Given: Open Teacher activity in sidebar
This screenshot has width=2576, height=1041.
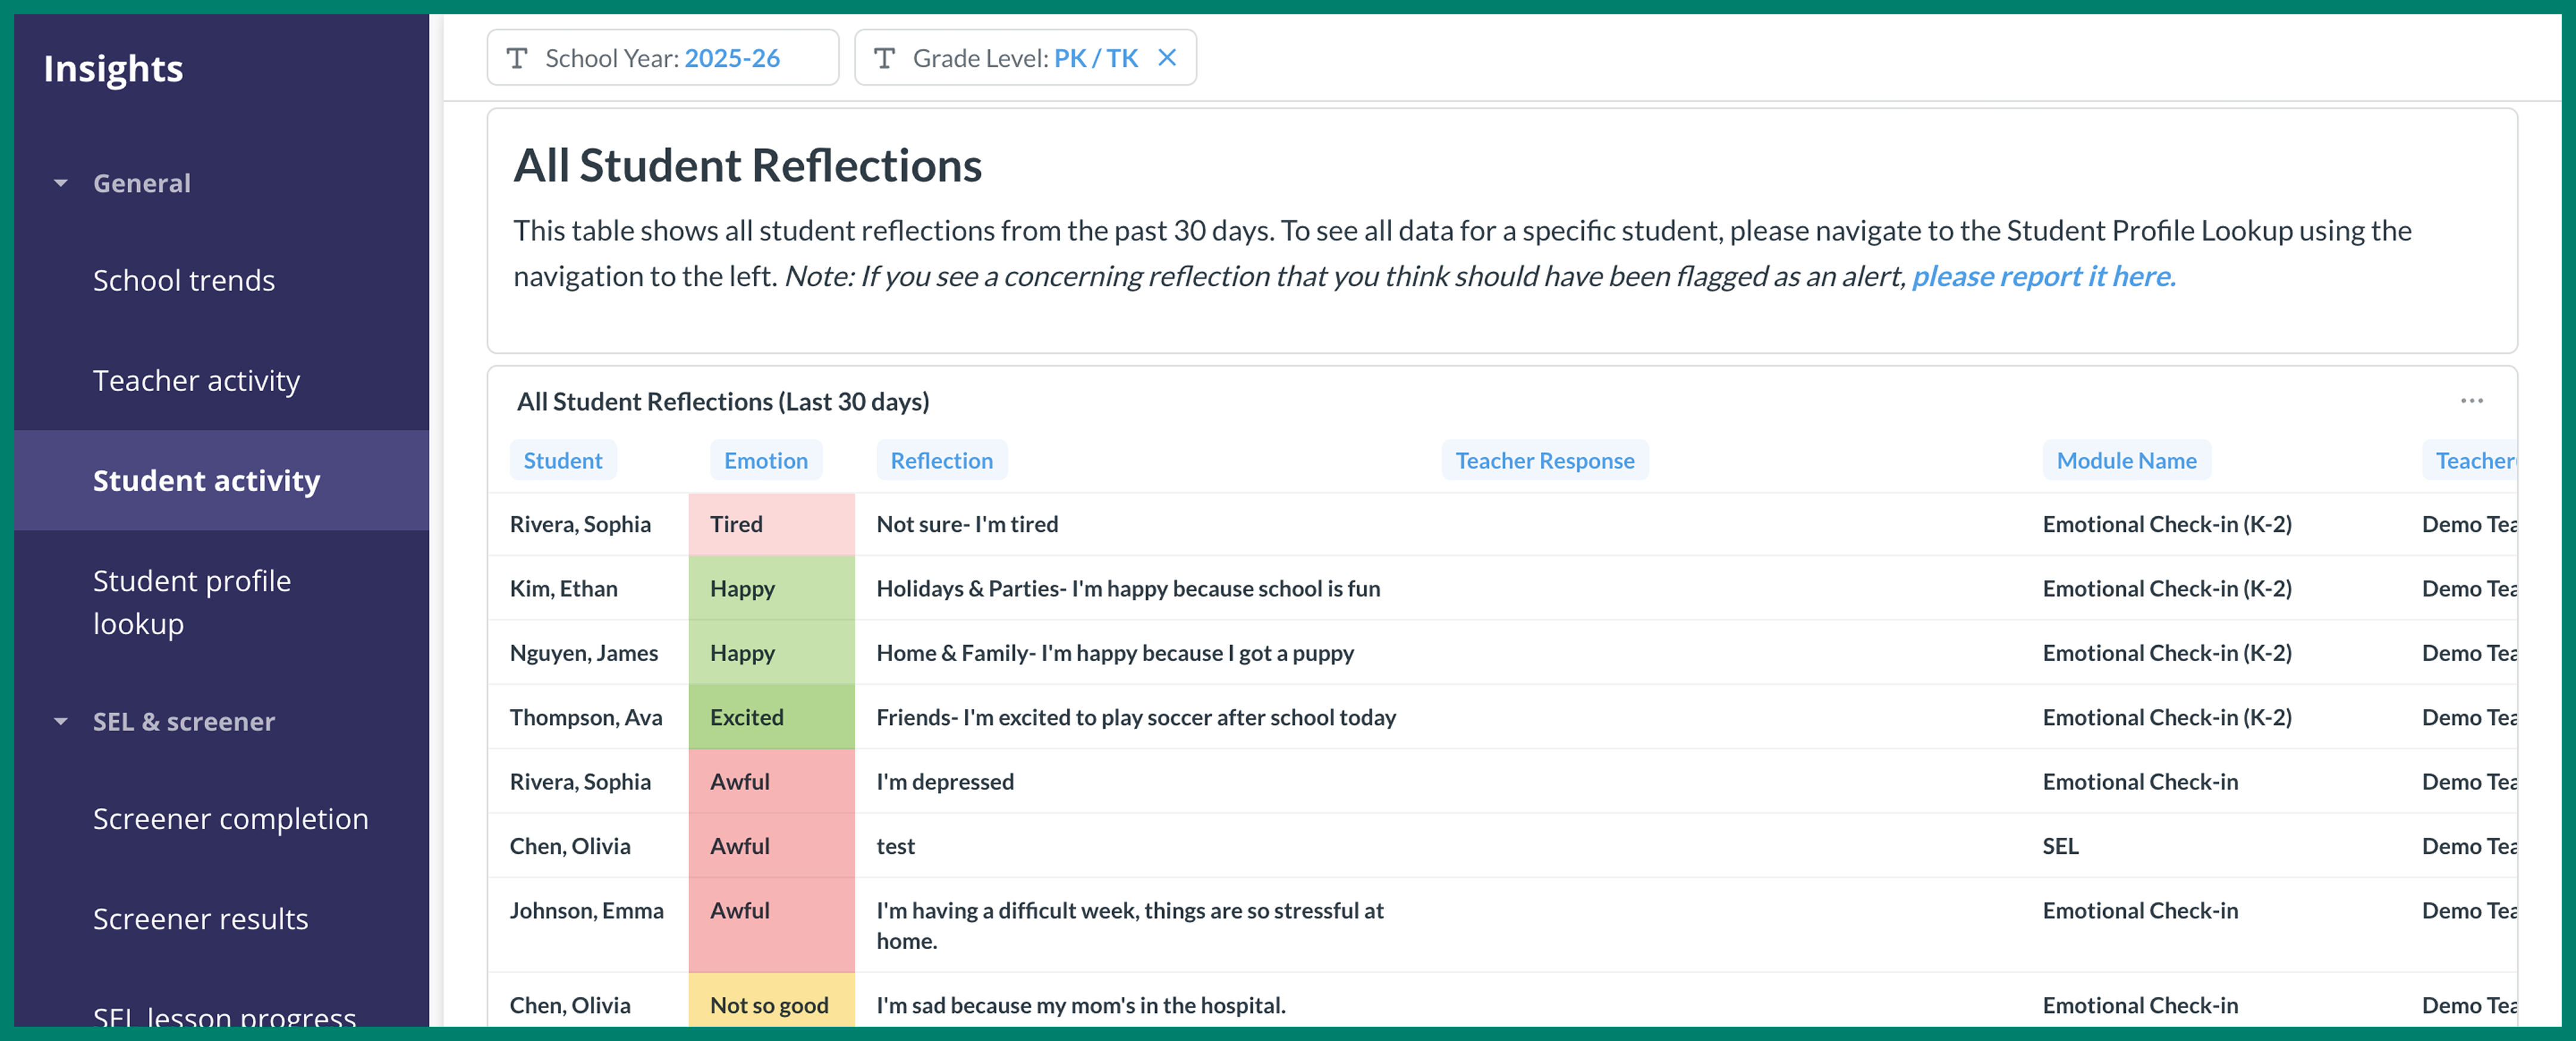Looking at the screenshot, I should point(196,381).
